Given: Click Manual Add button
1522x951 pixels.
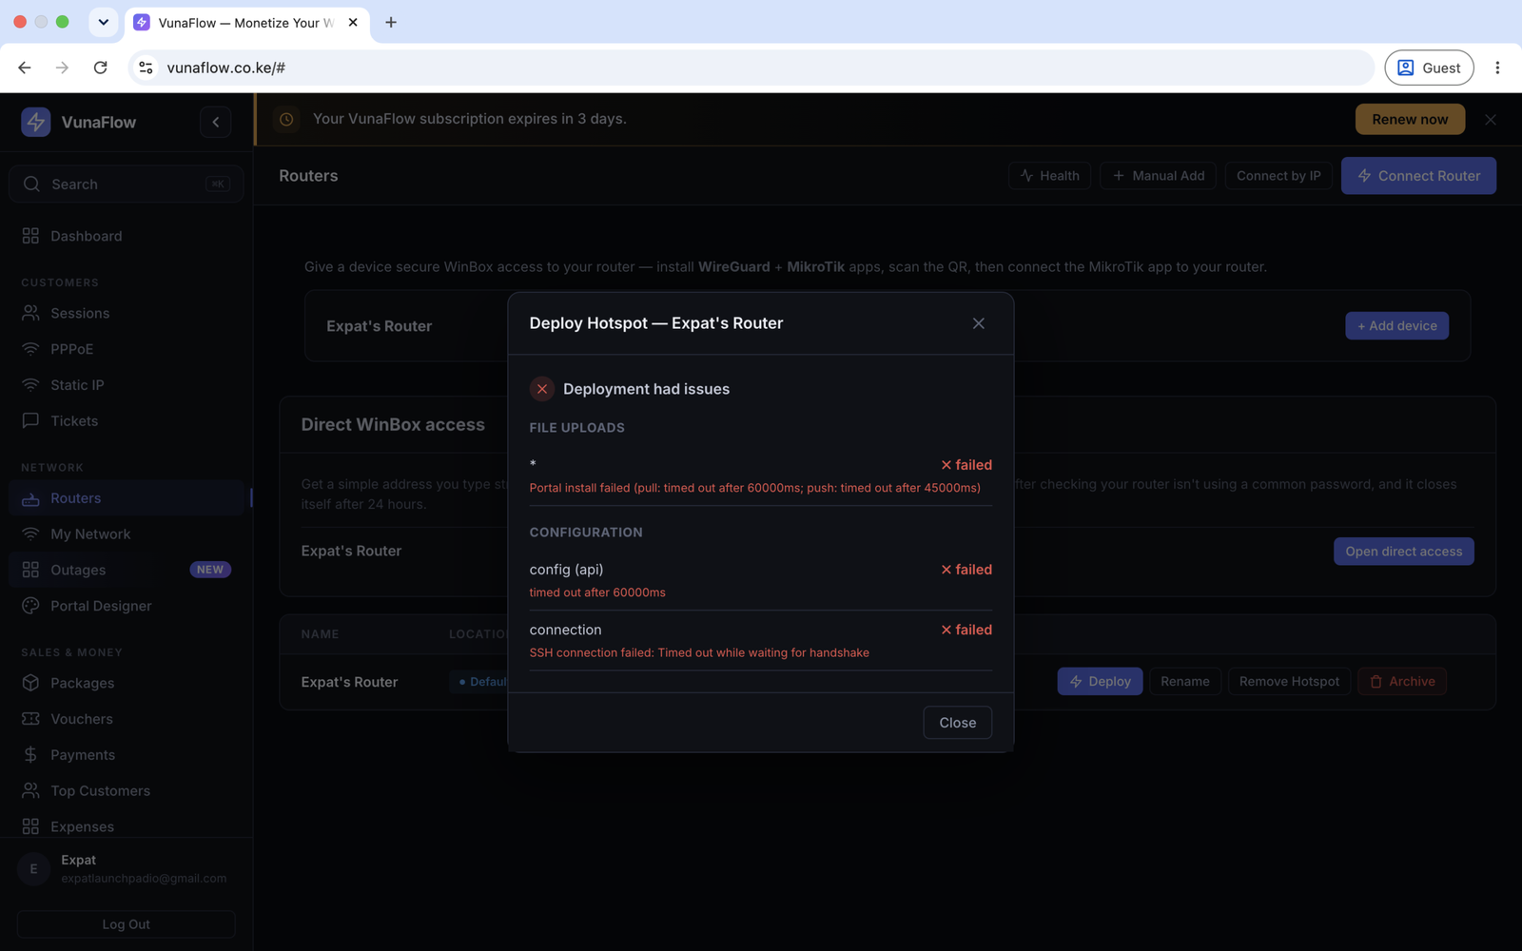Looking at the screenshot, I should (1158, 176).
